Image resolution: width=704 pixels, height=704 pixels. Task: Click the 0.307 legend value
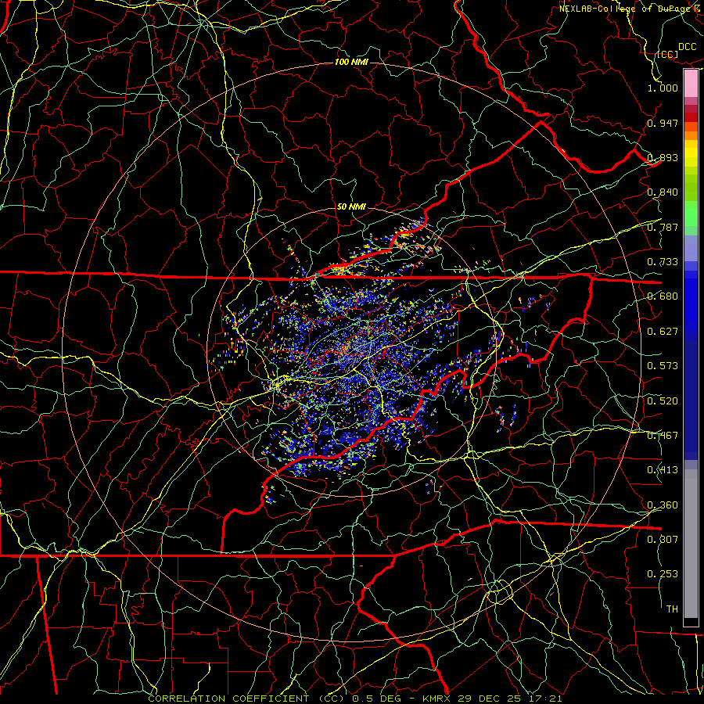pyautogui.click(x=663, y=540)
